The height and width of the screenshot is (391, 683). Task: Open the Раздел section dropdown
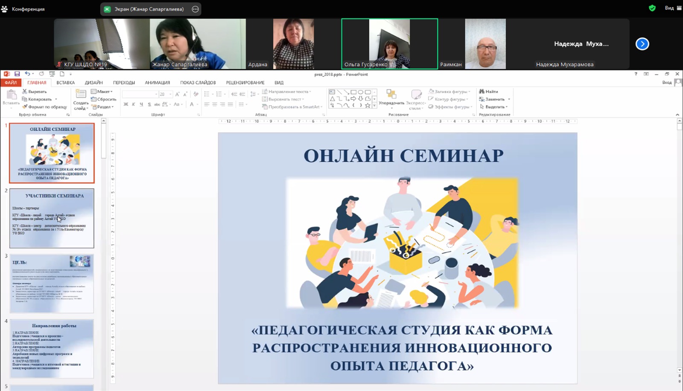tap(102, 107)
